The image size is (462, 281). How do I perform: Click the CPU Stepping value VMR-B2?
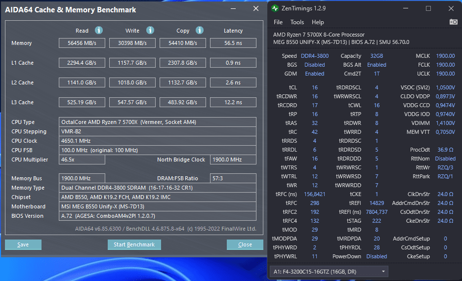click(x=157, y=131)
